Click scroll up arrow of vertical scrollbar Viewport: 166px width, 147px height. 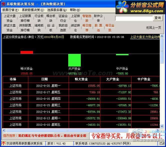[x=162, y=36]
